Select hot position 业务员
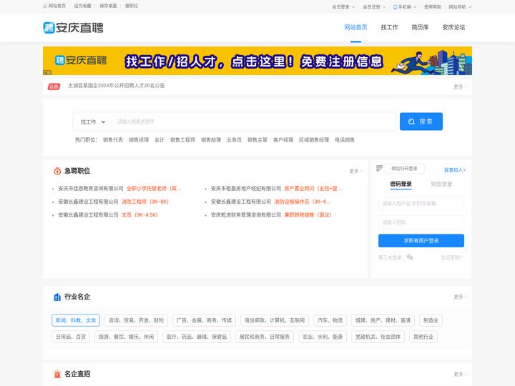This screenshot has height=386, width=515. (x=234, y=140)
